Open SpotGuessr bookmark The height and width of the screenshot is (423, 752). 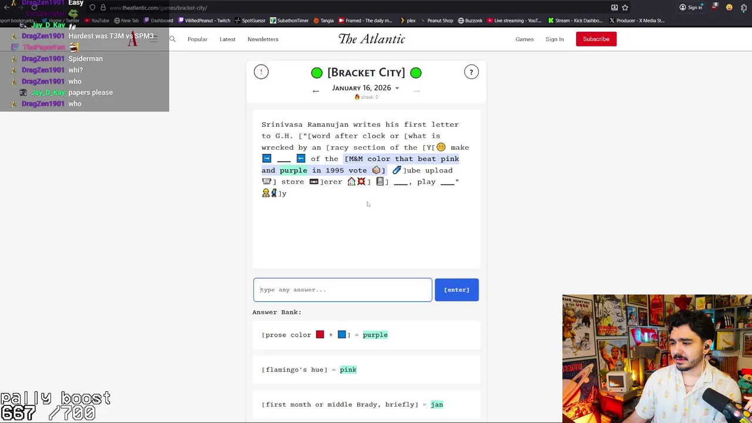pos(250,21)
